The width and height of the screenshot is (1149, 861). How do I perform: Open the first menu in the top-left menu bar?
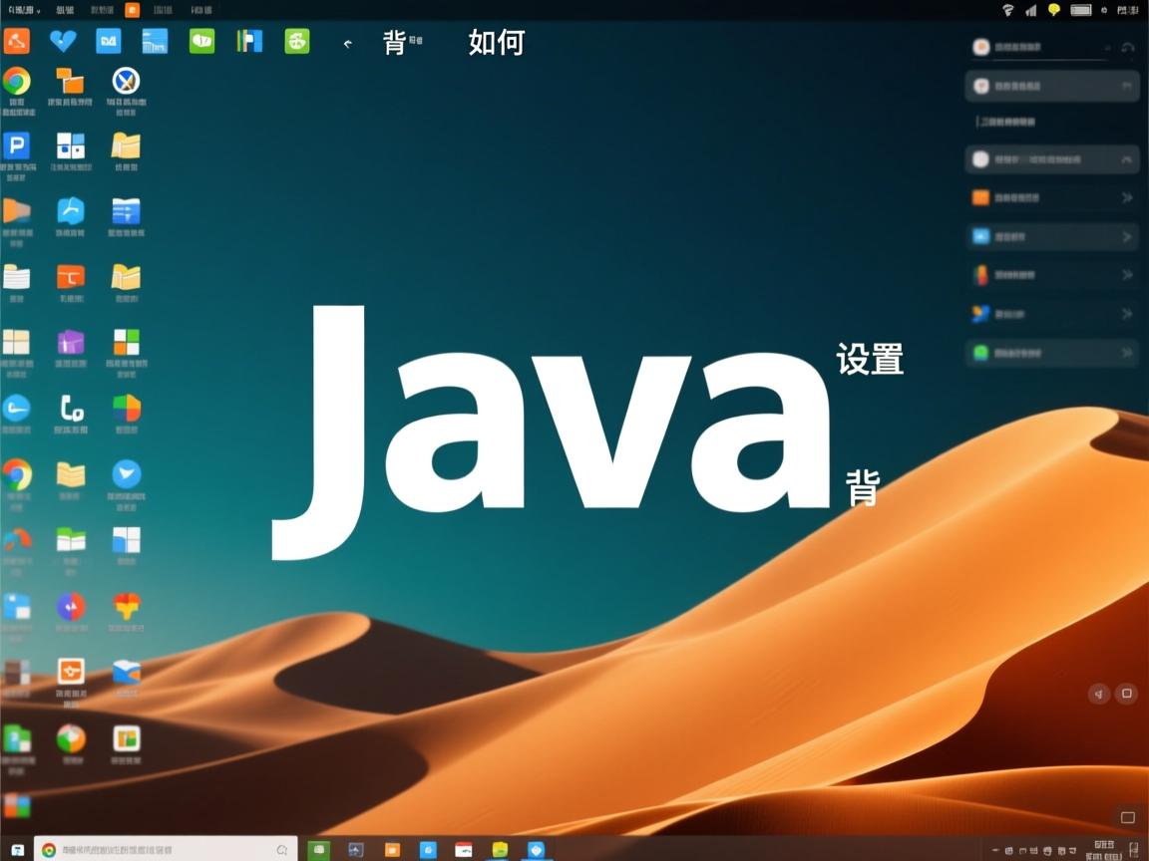tap(20, 10)
